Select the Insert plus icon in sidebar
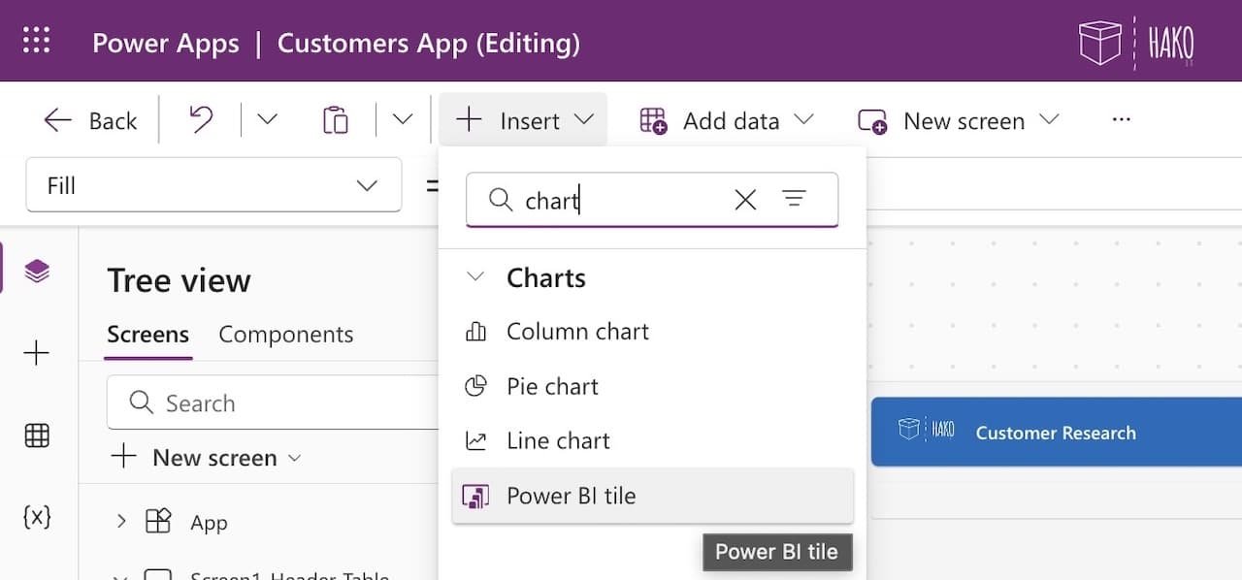Image resolution: width=1242 pixels, height=580 pixels. pos(36,353)
